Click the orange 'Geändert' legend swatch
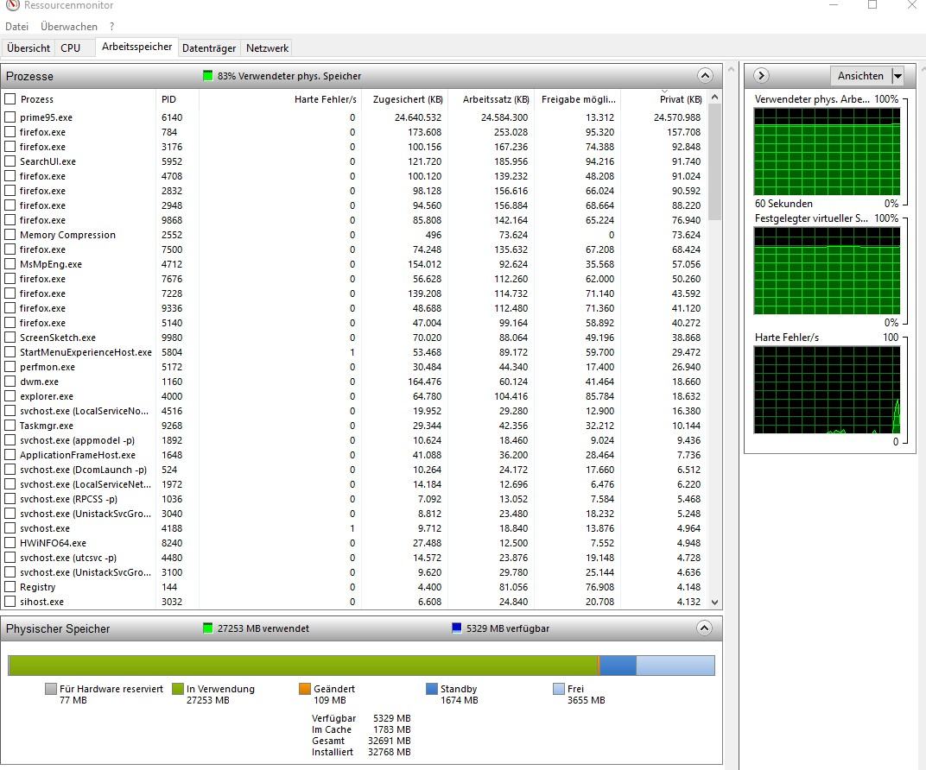 [305, 689]
